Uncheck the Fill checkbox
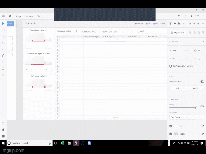The image size is (206, 154). click(x=171, y=126)
